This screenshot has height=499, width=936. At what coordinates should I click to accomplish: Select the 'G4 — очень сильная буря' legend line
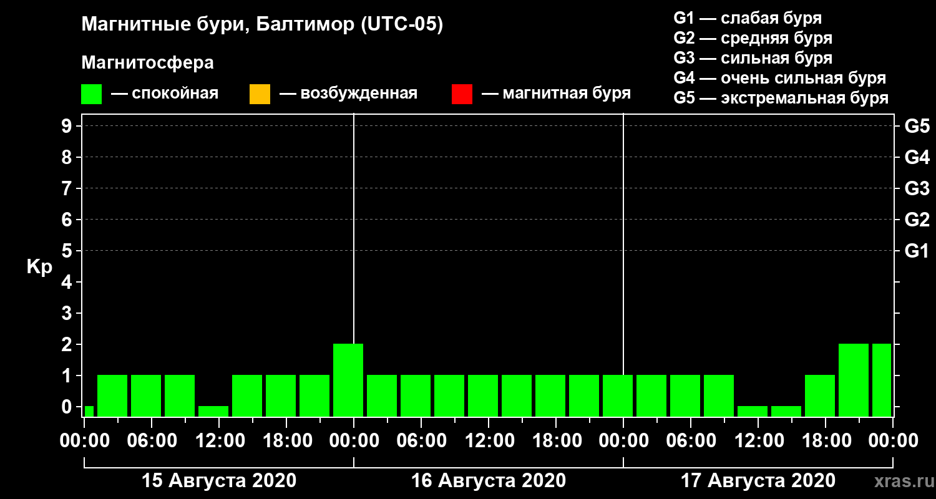click(x=780, y=78)
